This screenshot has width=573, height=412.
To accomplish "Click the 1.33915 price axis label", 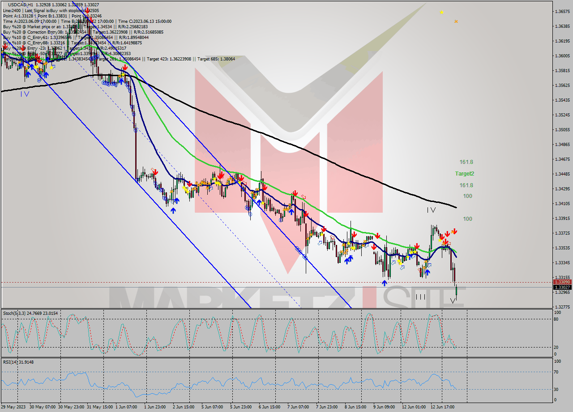I will coord(562,219).
